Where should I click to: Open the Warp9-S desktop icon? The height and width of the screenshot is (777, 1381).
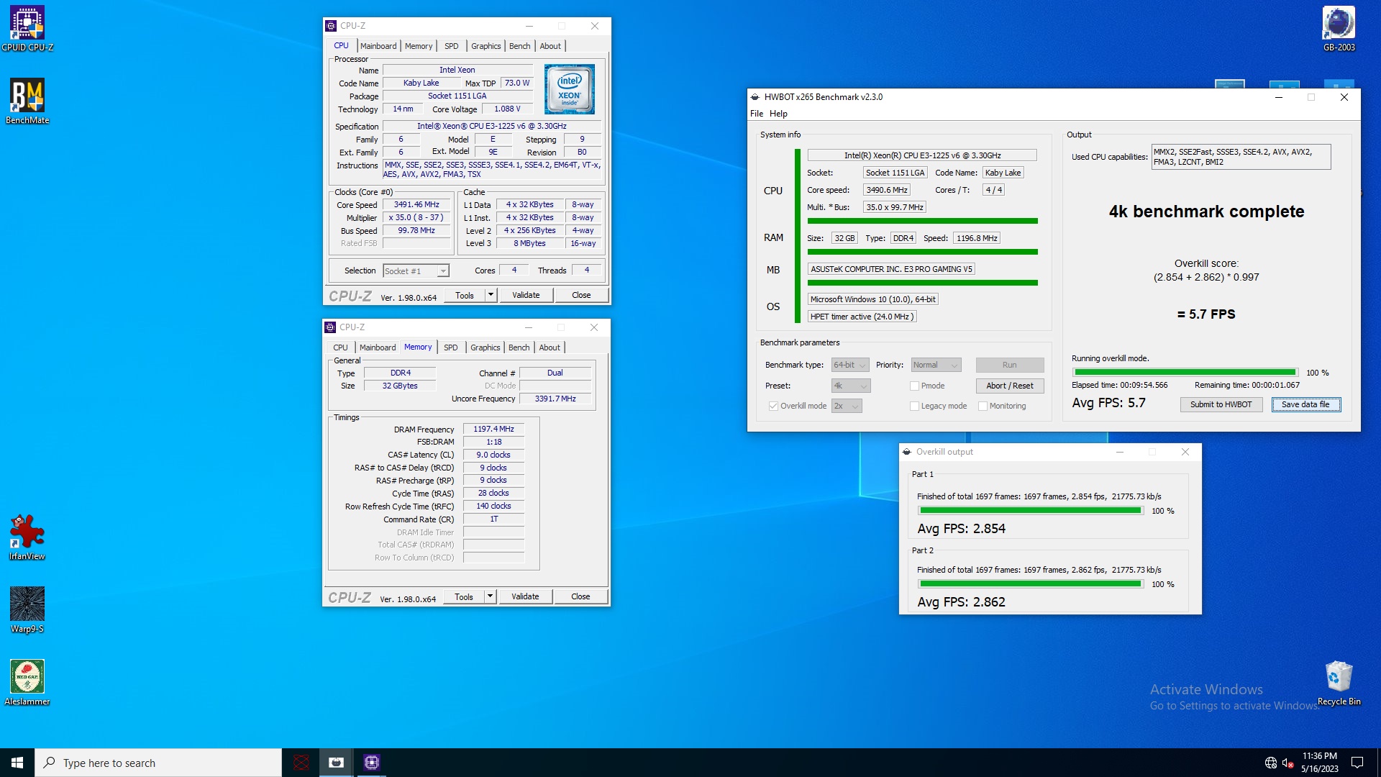(x=27, y=610)
